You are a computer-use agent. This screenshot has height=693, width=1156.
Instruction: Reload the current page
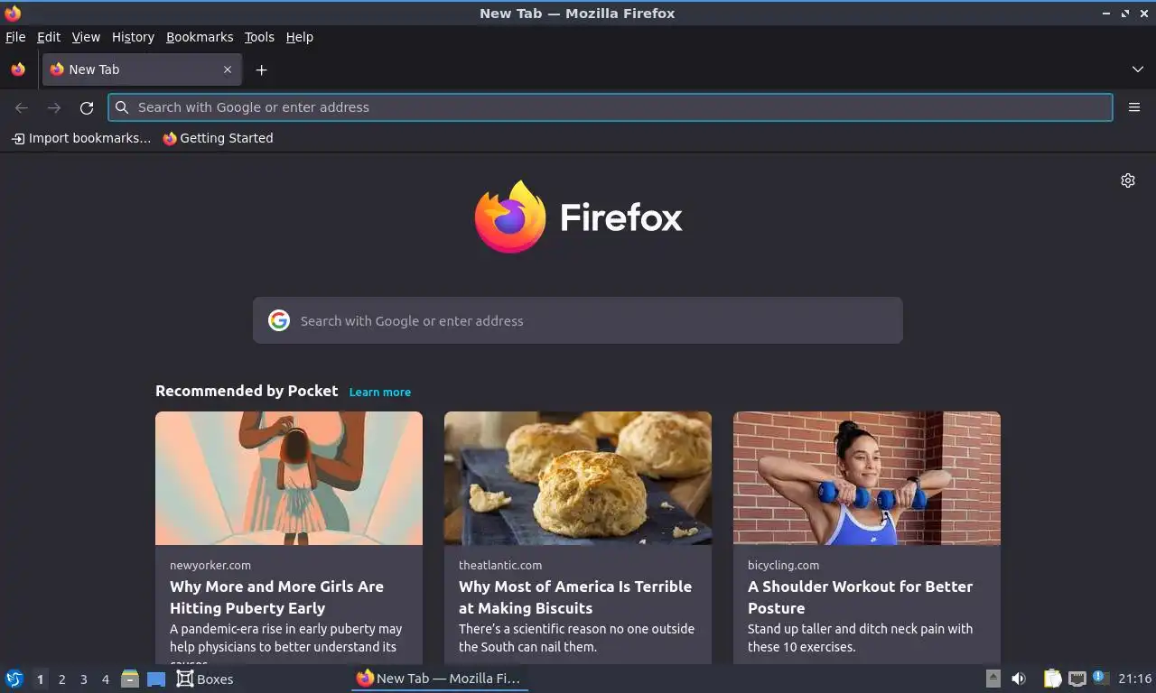click(x=87, y=107)
